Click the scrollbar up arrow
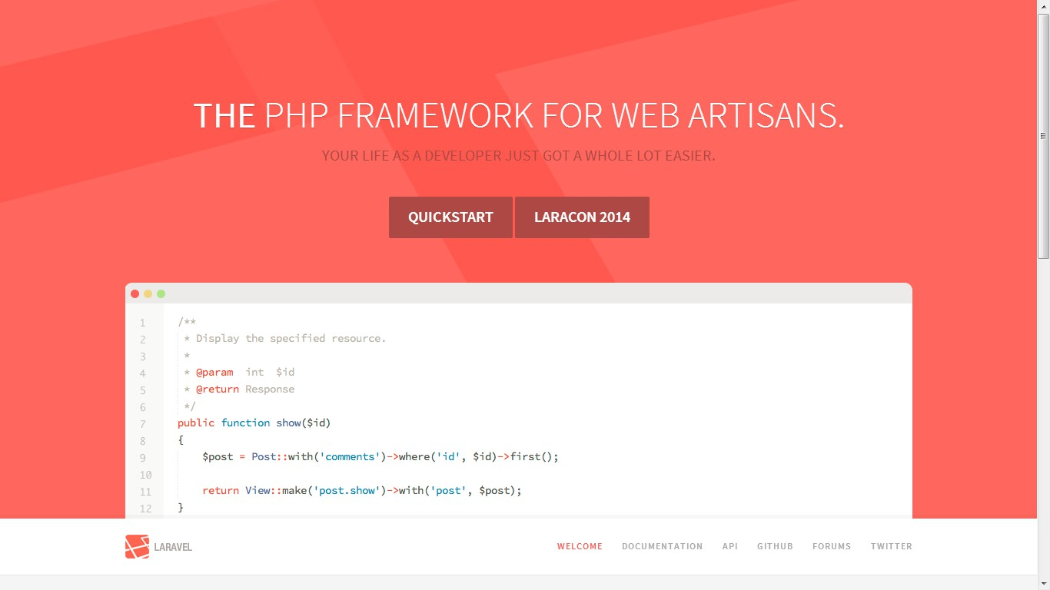The image size is (1050, 590). [x=1043, y=6]
